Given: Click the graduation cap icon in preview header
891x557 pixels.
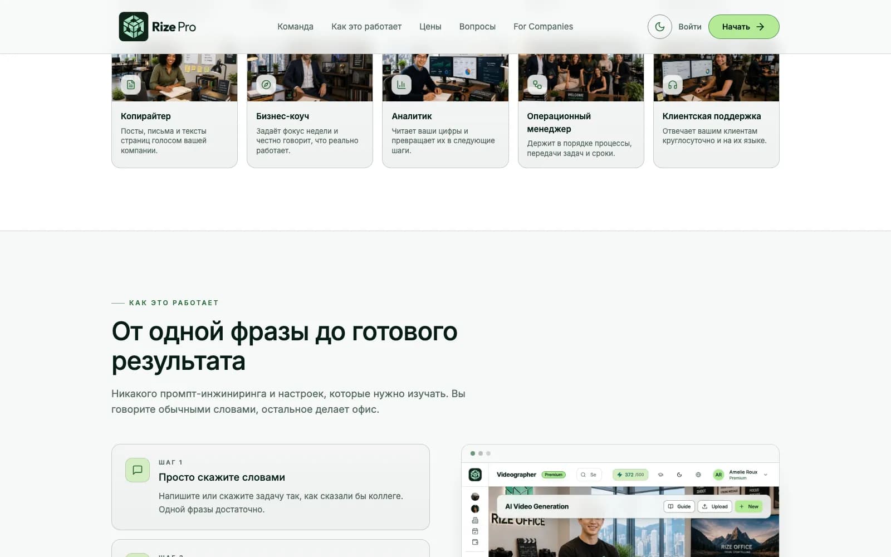Looking at the screenshot, I should (660, 475).
